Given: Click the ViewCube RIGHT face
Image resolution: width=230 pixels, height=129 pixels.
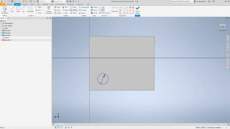Looking at the screenshot, I should point(222,27).
